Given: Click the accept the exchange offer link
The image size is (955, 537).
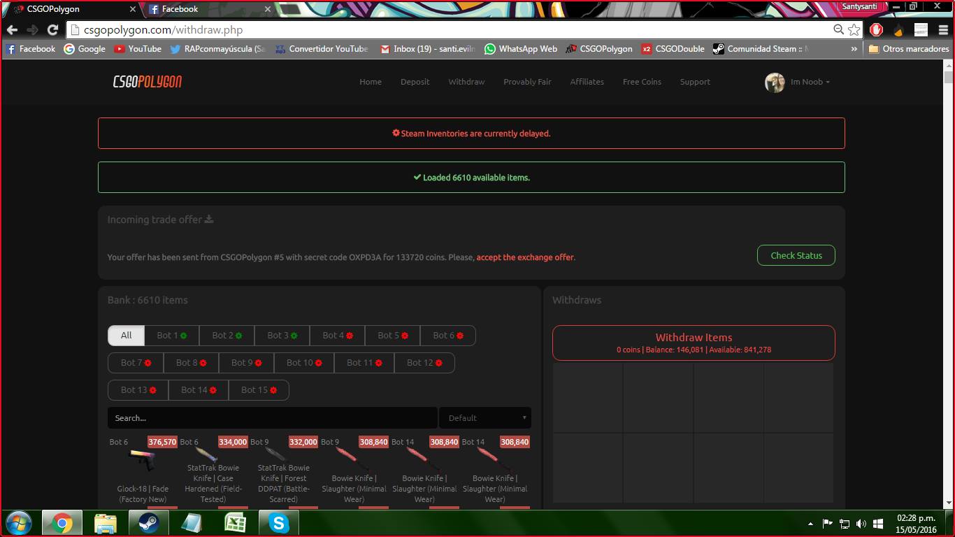Looking at the screenshot, I should [525, 257].
